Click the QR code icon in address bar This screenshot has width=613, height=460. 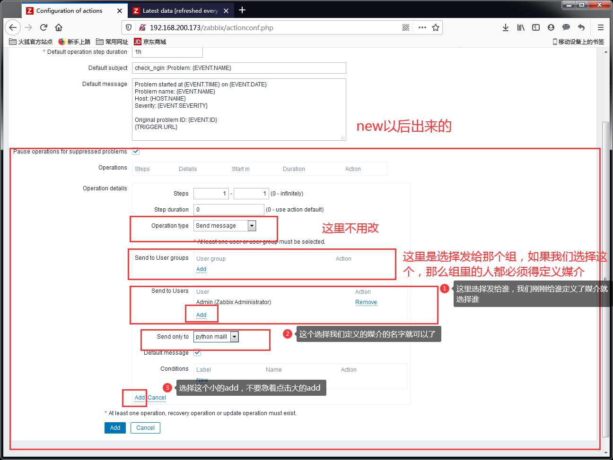point(406,27)
